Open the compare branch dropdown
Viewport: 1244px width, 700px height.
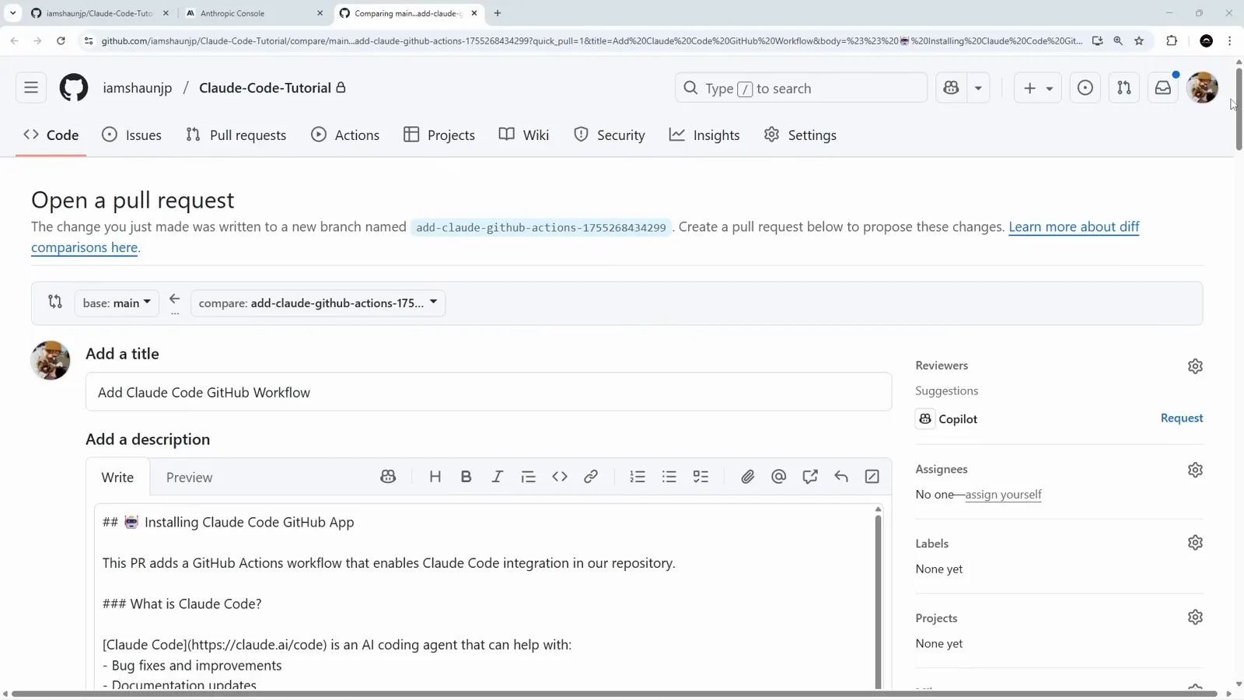tap(318, 303)
